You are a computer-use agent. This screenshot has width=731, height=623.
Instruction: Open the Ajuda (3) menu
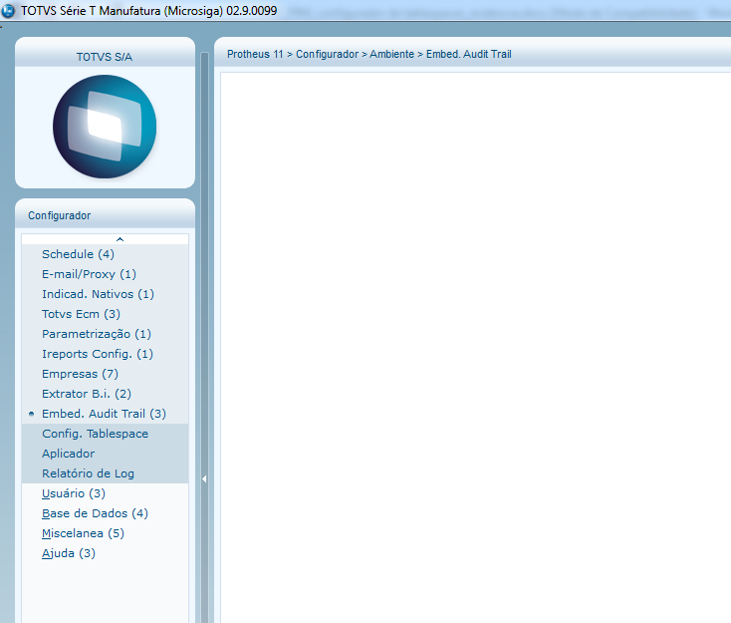click(x=69, y=553)
